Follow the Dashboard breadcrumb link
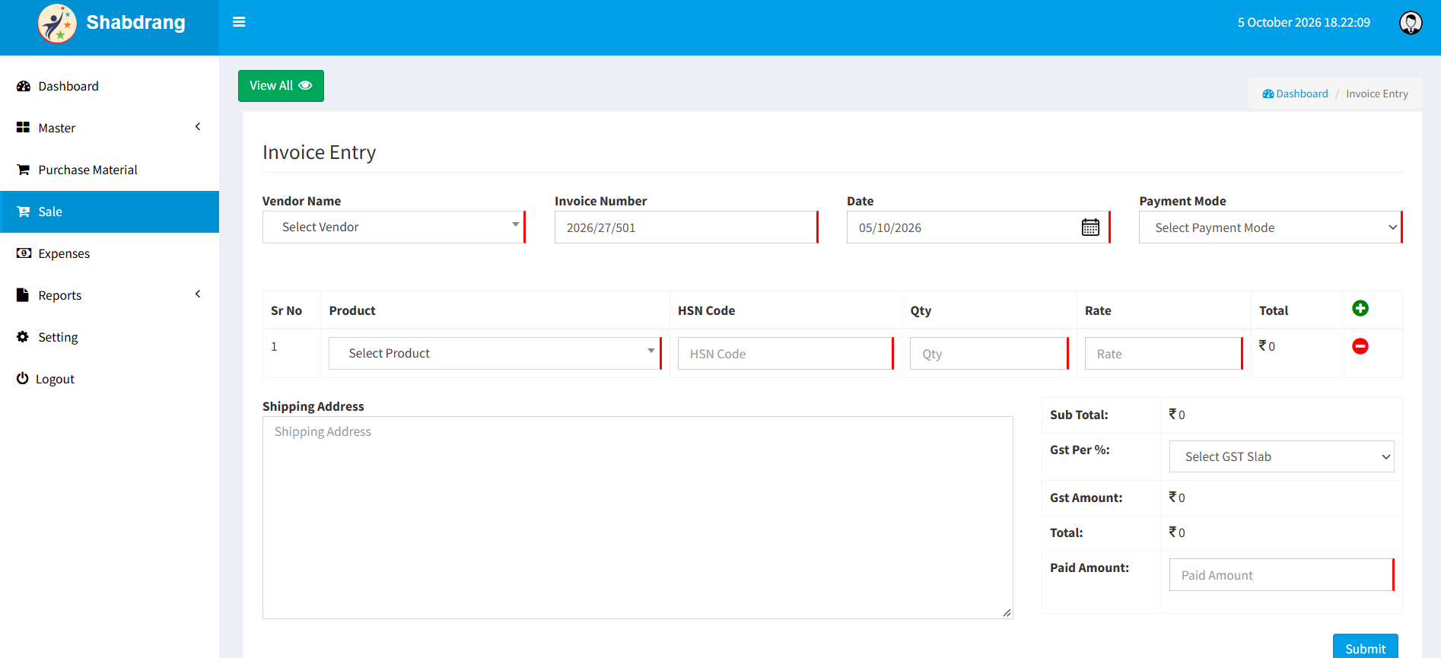 point(1295,94)
